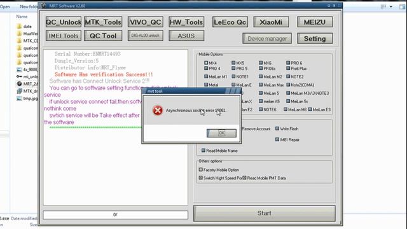The width and height of the screenshot is (407, 229).
Task: Check the MeiLan M6 option
Action: coord(286,109)
